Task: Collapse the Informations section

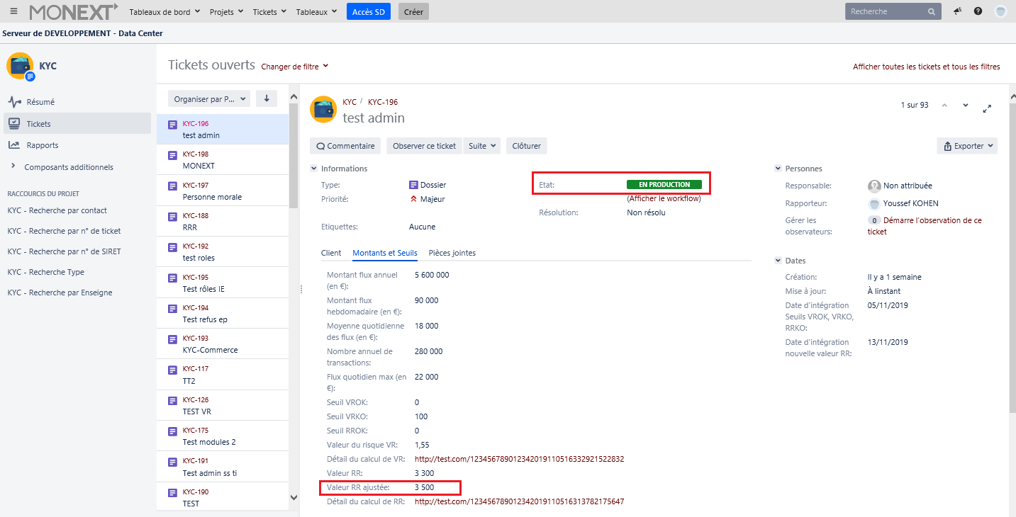Action: (314, 169)
